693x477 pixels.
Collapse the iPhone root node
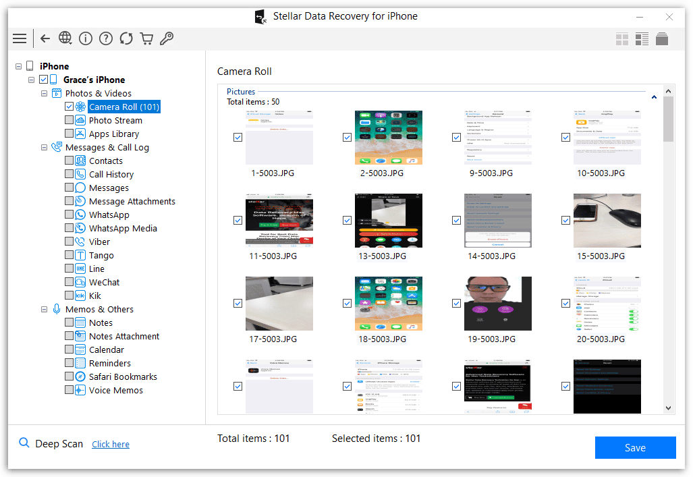[x=19, y=66]
